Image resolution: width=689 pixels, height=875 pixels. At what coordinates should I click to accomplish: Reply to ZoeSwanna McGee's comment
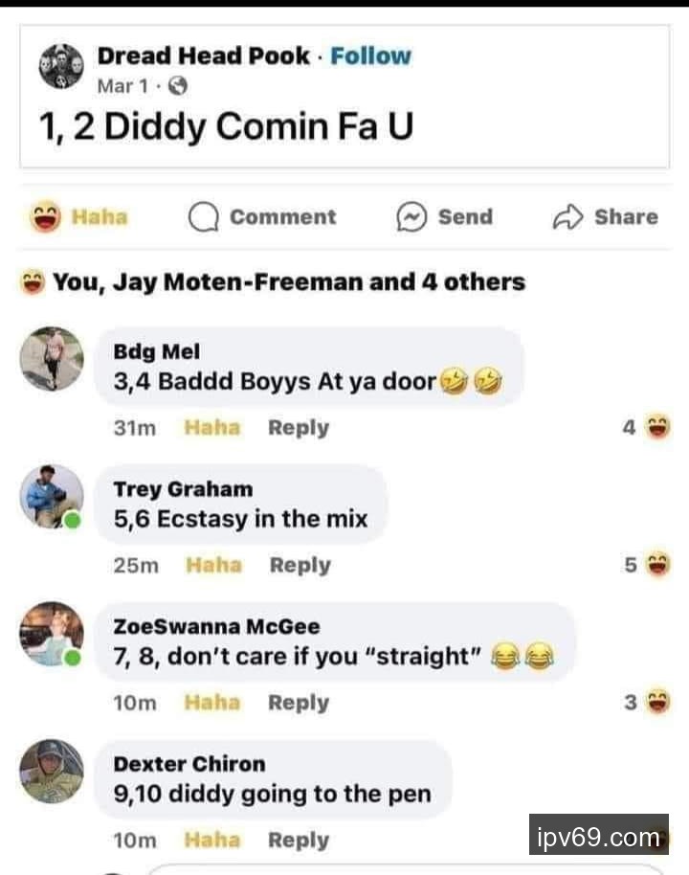coord(299,703)
